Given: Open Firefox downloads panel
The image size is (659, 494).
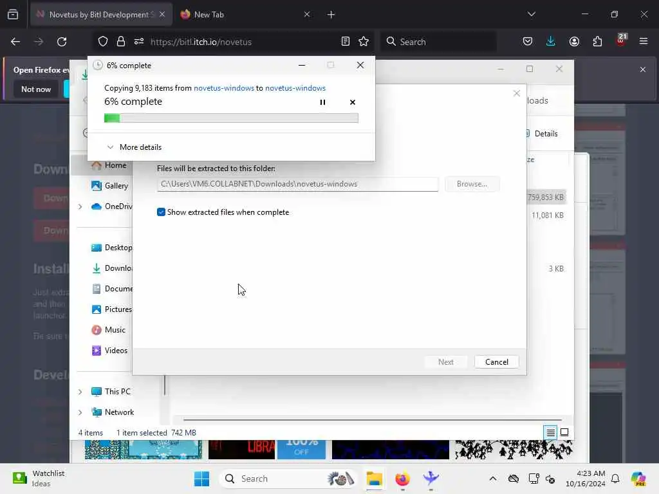Looking at the screenshot, I should [x=551, y=42].
